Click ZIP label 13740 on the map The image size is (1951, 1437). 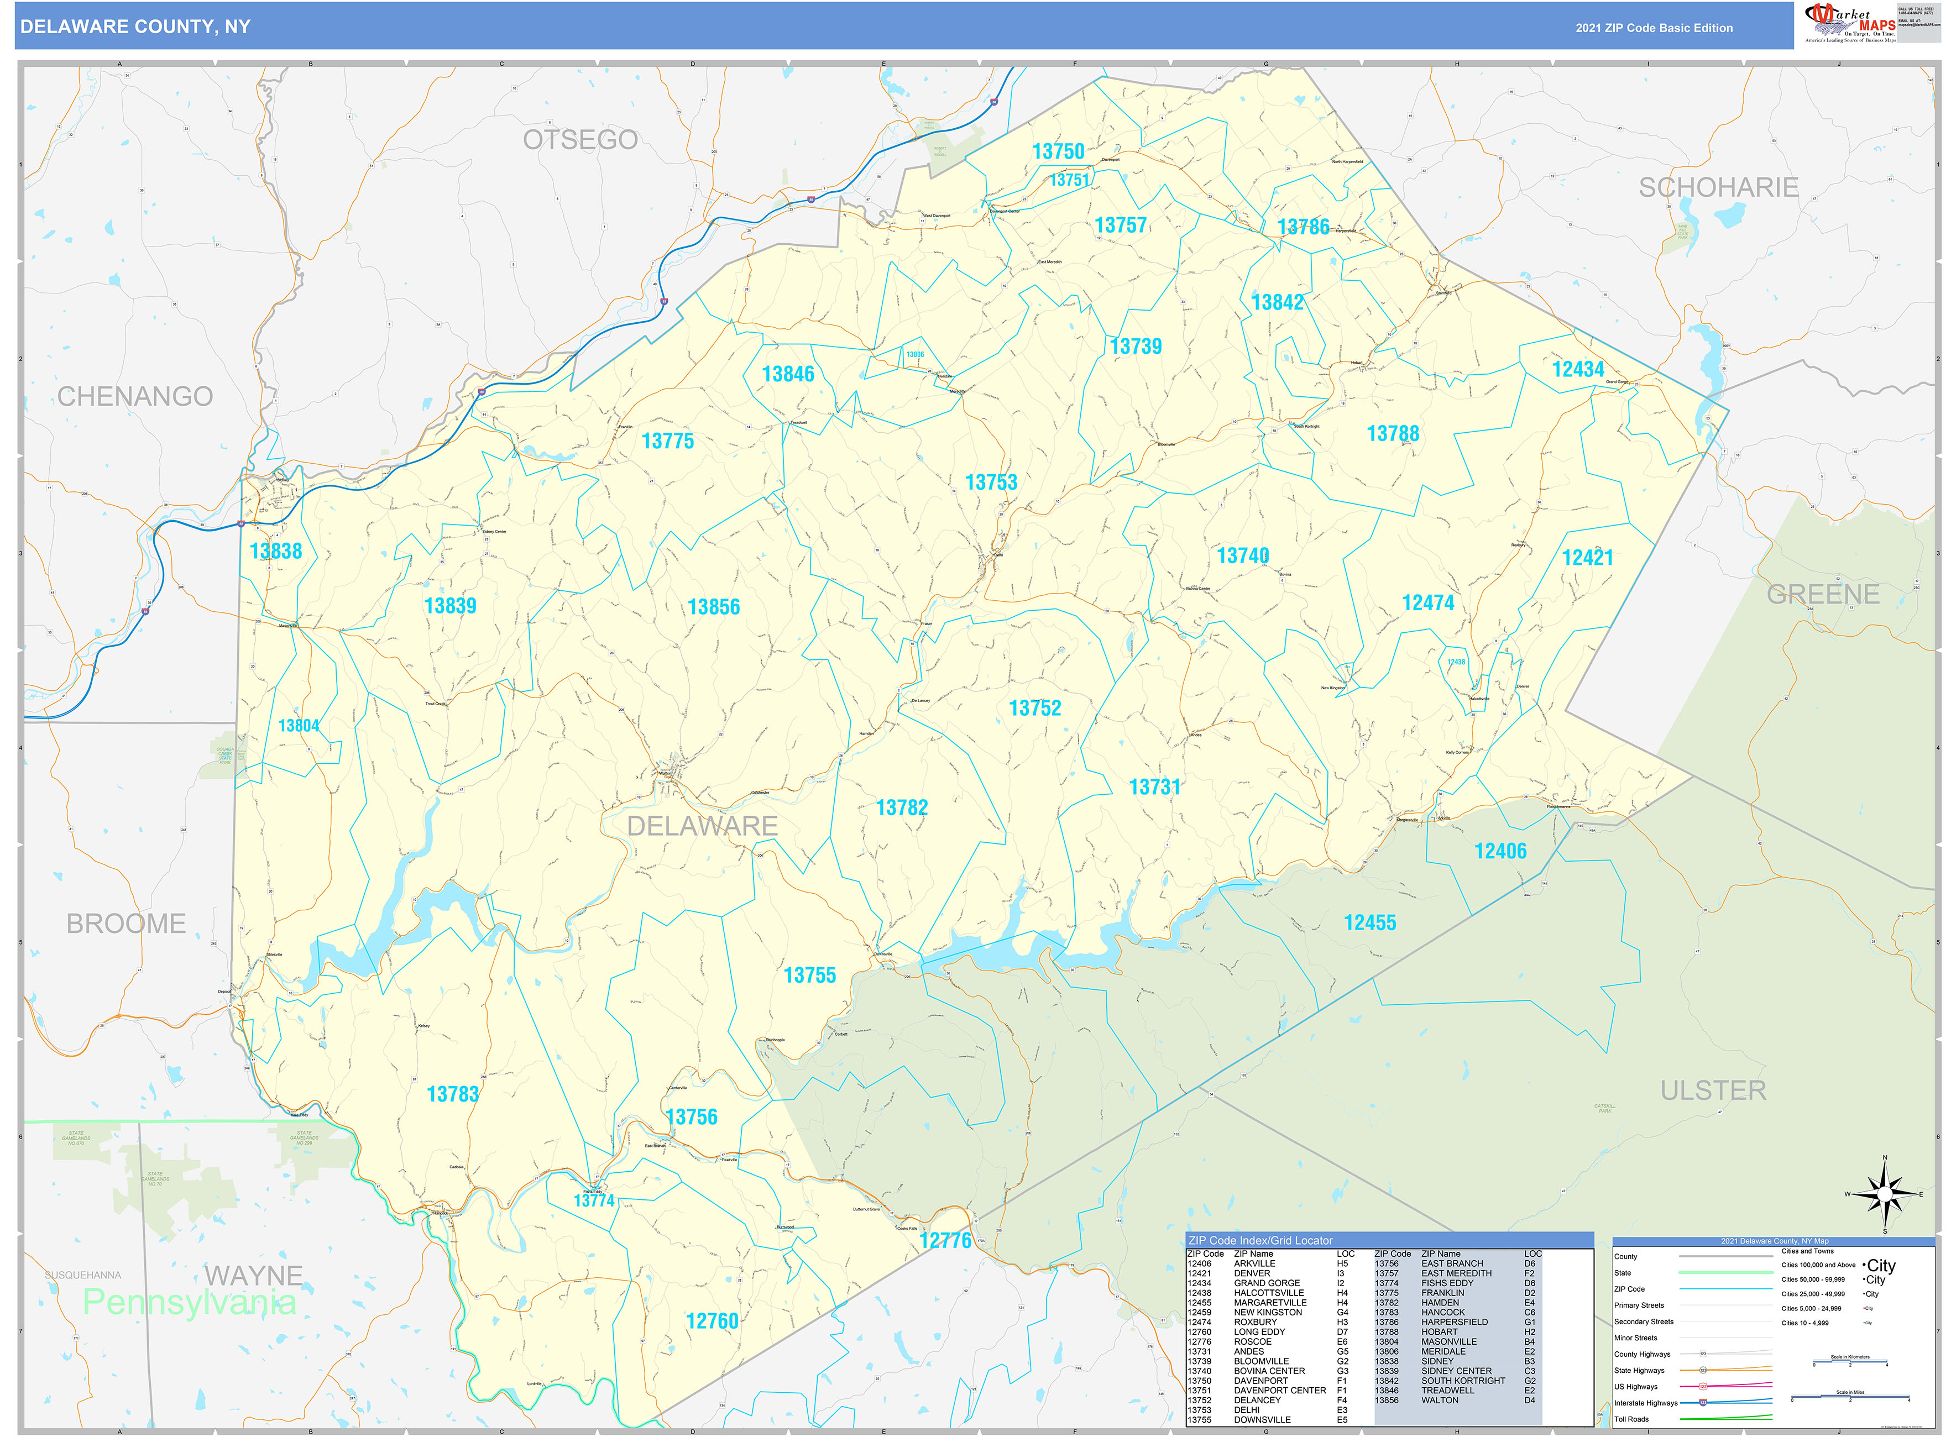click(1243, 556)
